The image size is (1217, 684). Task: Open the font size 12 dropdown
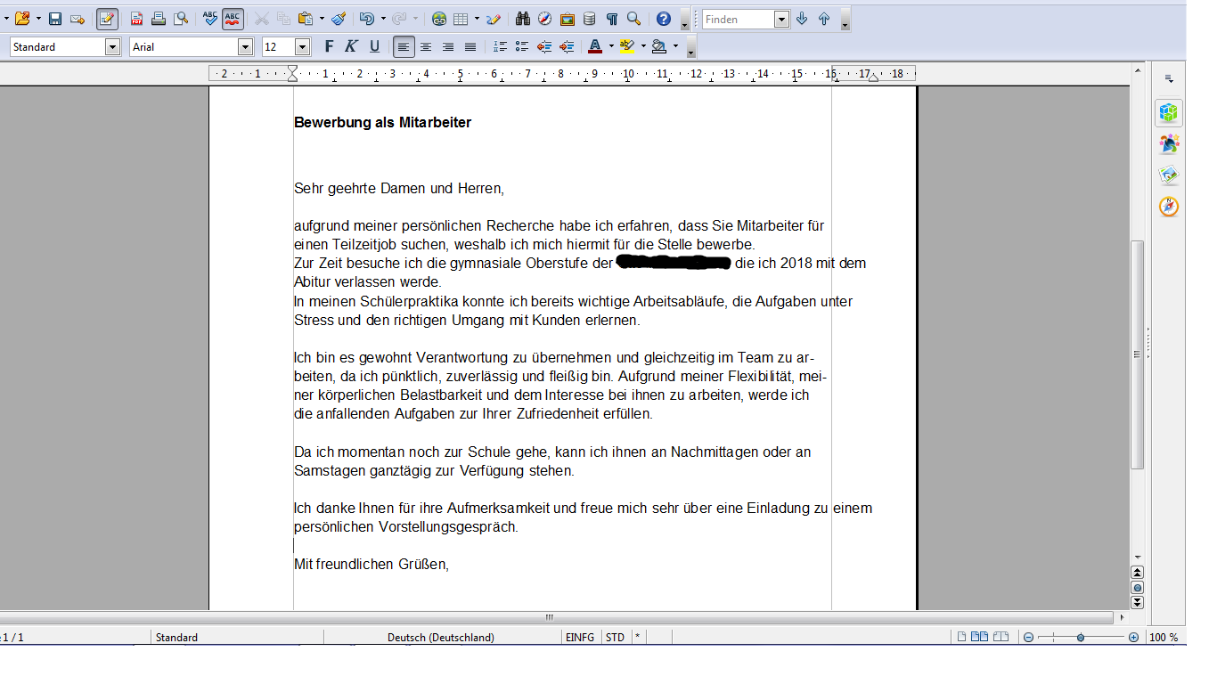pyautogui.click(x=302, y=47)
